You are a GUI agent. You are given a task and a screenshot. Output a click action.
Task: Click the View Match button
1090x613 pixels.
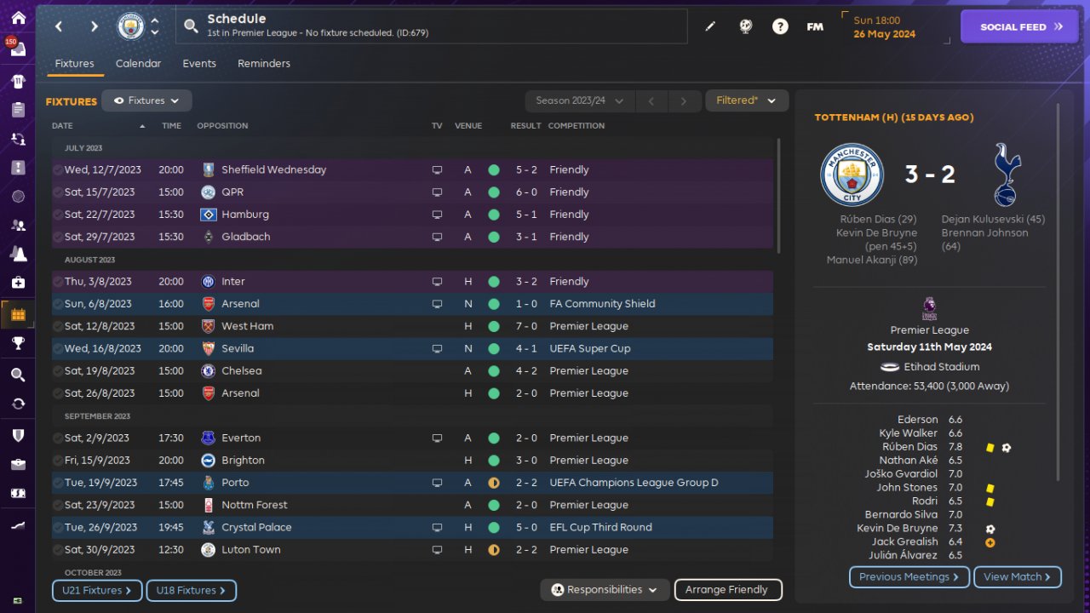coord(1017,577)
